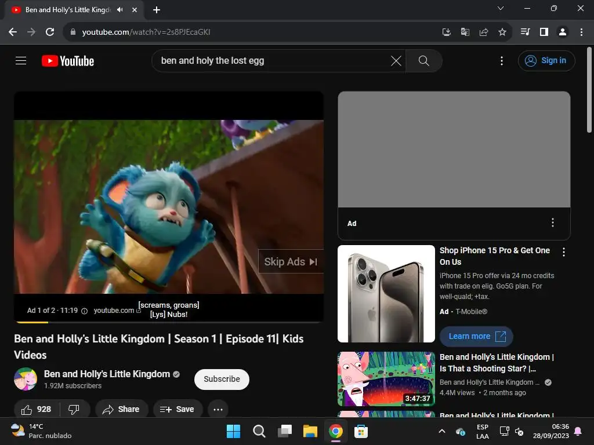Open File Explorer from taskbar
This screenshot has width=594, height=445.
pos(310,431)
